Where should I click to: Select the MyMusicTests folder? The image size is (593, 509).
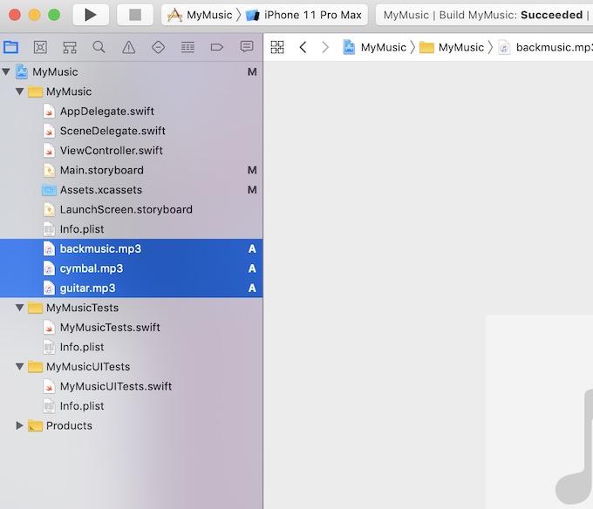[131, 308]
